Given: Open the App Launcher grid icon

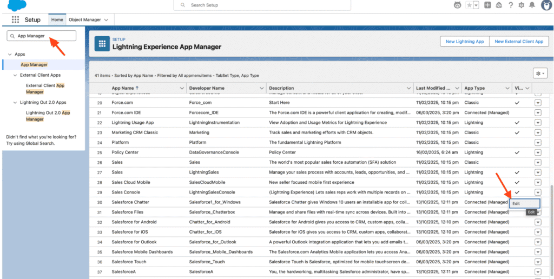Looking at the screenshot, I should tap(15, 19).
